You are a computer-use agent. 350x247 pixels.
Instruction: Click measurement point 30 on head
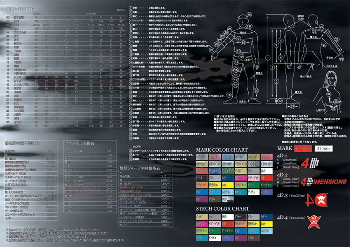[249, 15]
